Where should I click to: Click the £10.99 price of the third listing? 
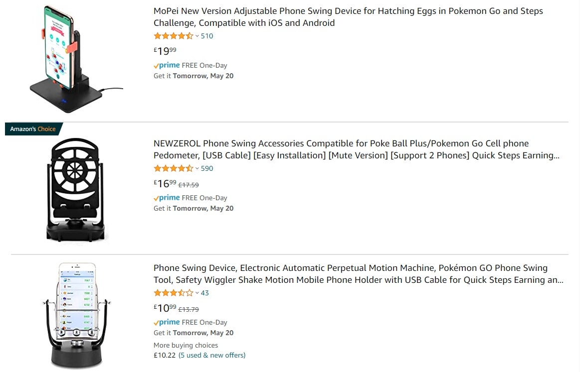click(164, 308)
